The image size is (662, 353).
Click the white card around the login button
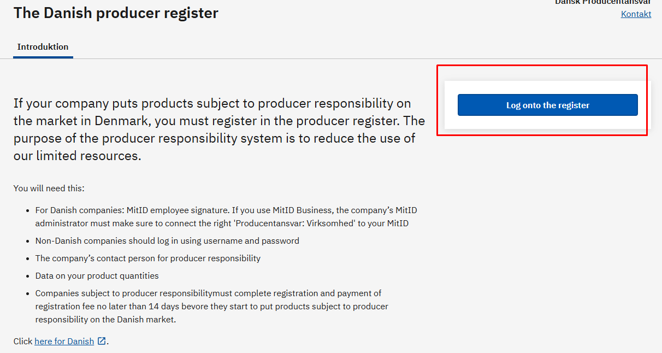click(x=548, y=123)
